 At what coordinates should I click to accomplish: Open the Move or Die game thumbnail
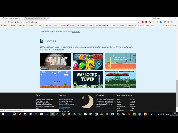click(88, 62)
